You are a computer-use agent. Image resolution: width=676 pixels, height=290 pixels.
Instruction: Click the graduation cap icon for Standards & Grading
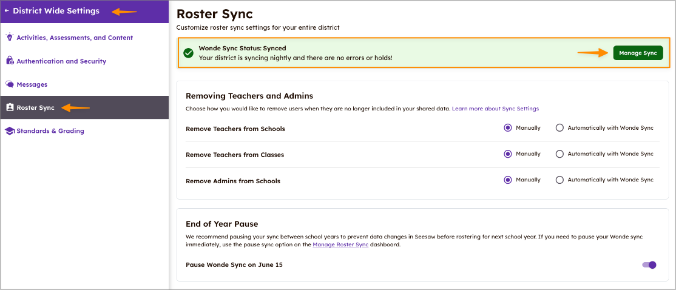pos(10,131)
